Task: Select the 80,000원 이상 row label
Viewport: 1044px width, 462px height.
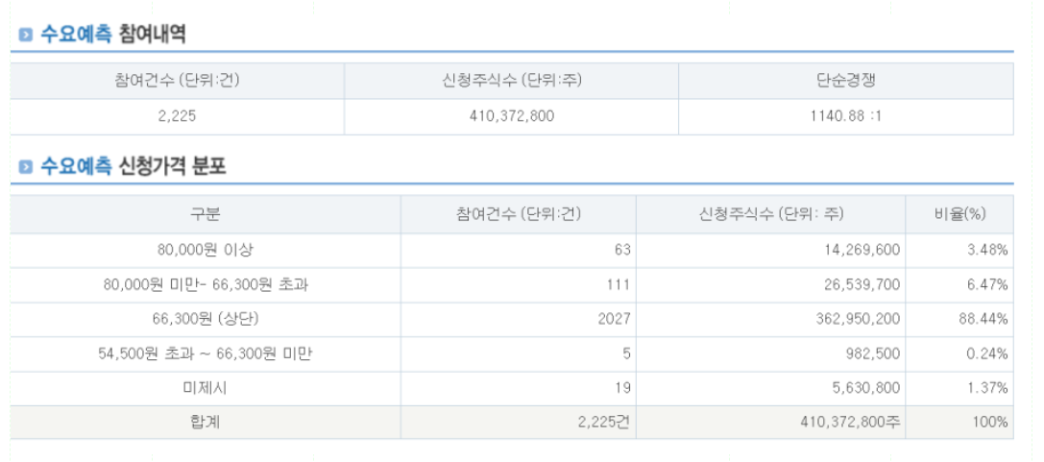Action: [206, 251]
